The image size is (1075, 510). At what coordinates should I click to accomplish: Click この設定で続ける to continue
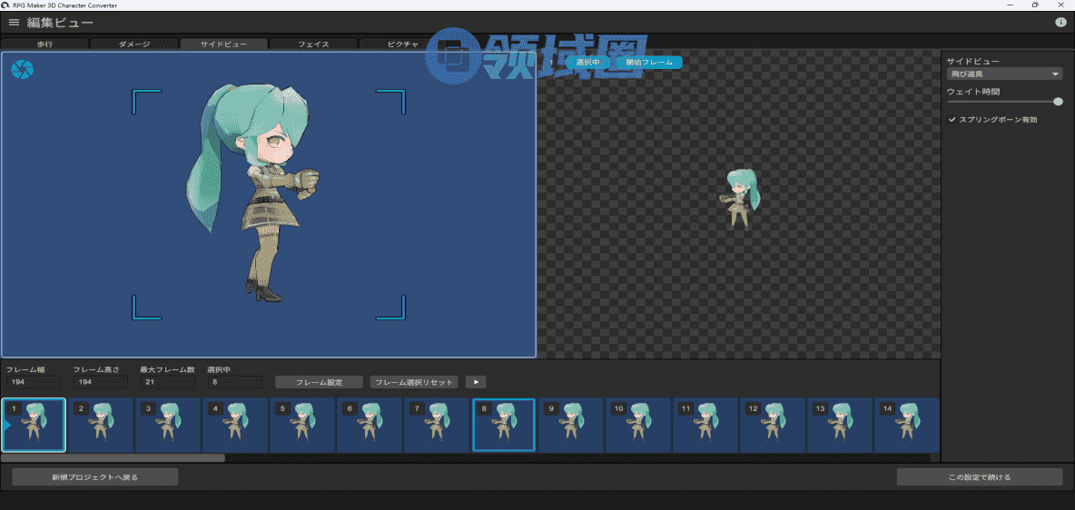pyautogui.click(x=979, y=476)
